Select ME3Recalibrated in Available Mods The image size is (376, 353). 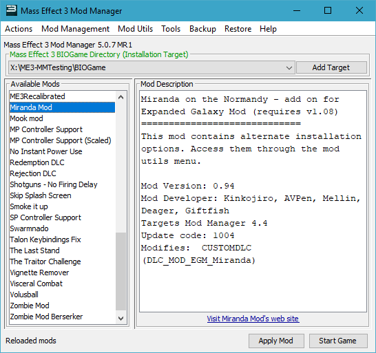coord(62,96)
